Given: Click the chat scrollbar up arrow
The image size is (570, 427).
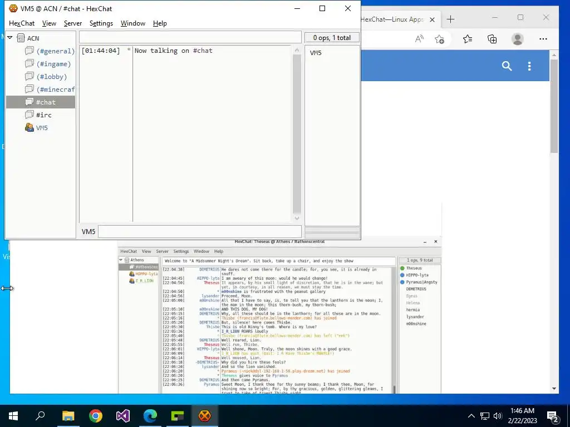Looking at the screenshot, I should point(297,50).
